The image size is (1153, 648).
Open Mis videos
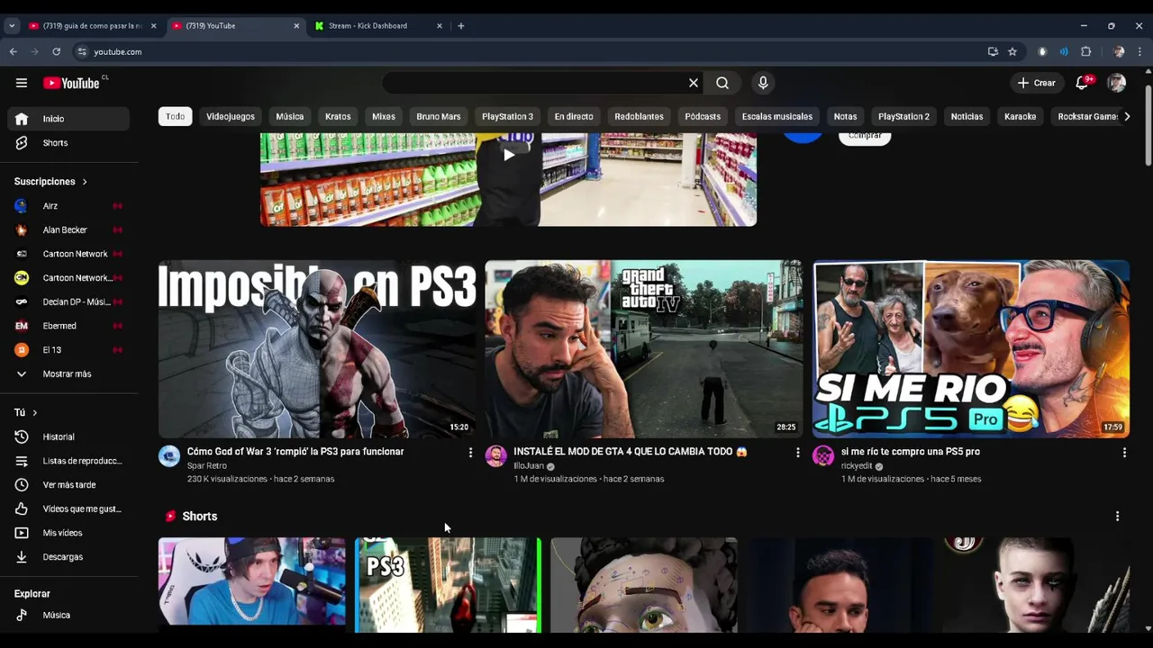(68, 533)
